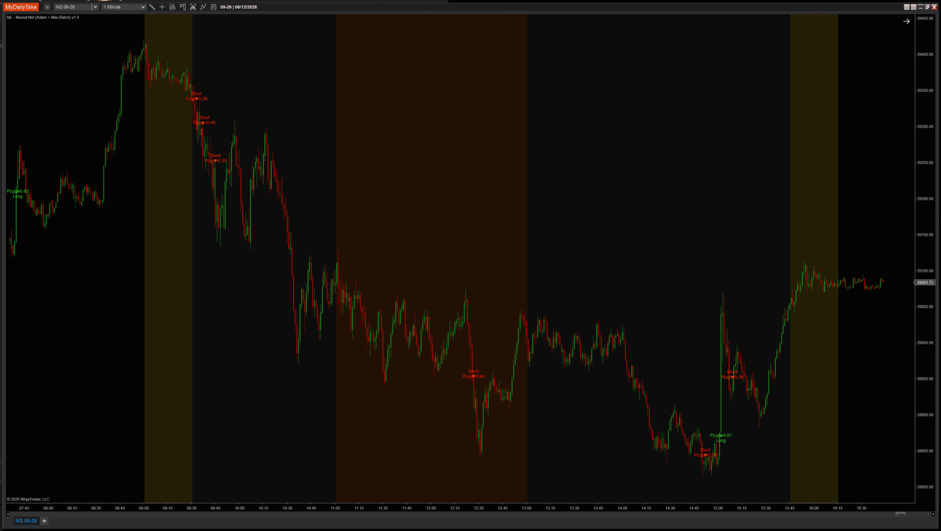
Task: Click the 09:00 time axis label
Action: (144, 508)
